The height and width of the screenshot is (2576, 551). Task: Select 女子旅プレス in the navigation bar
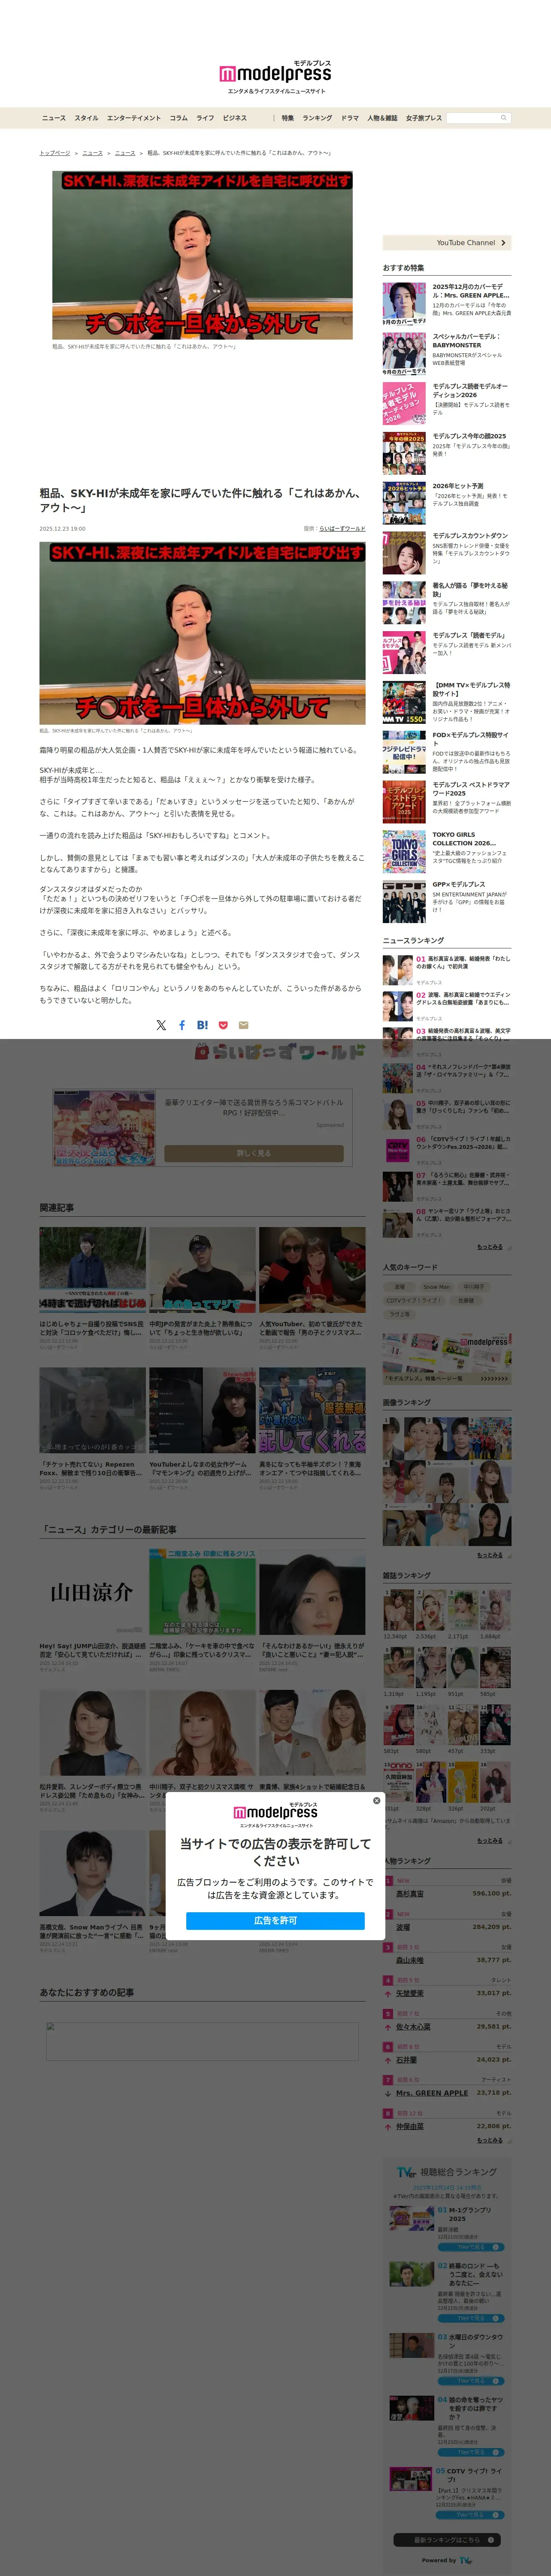(x=424, y=118)
